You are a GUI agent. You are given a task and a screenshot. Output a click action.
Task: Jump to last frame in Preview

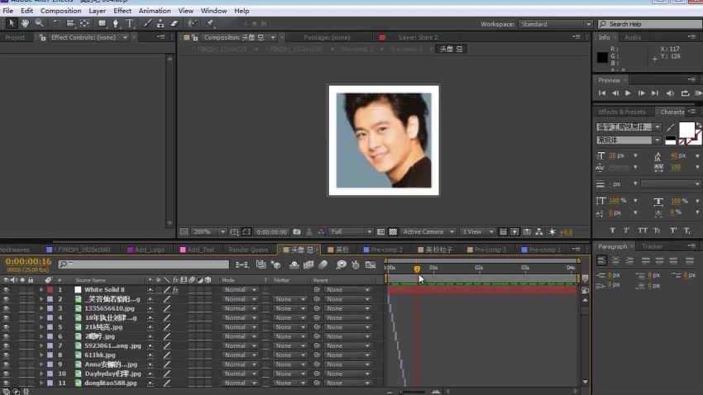point(654,93)
